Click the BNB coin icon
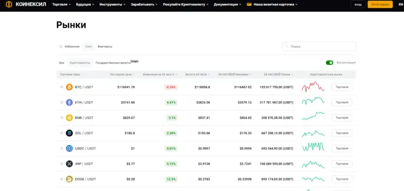404x191 pixels. point(69,118)
